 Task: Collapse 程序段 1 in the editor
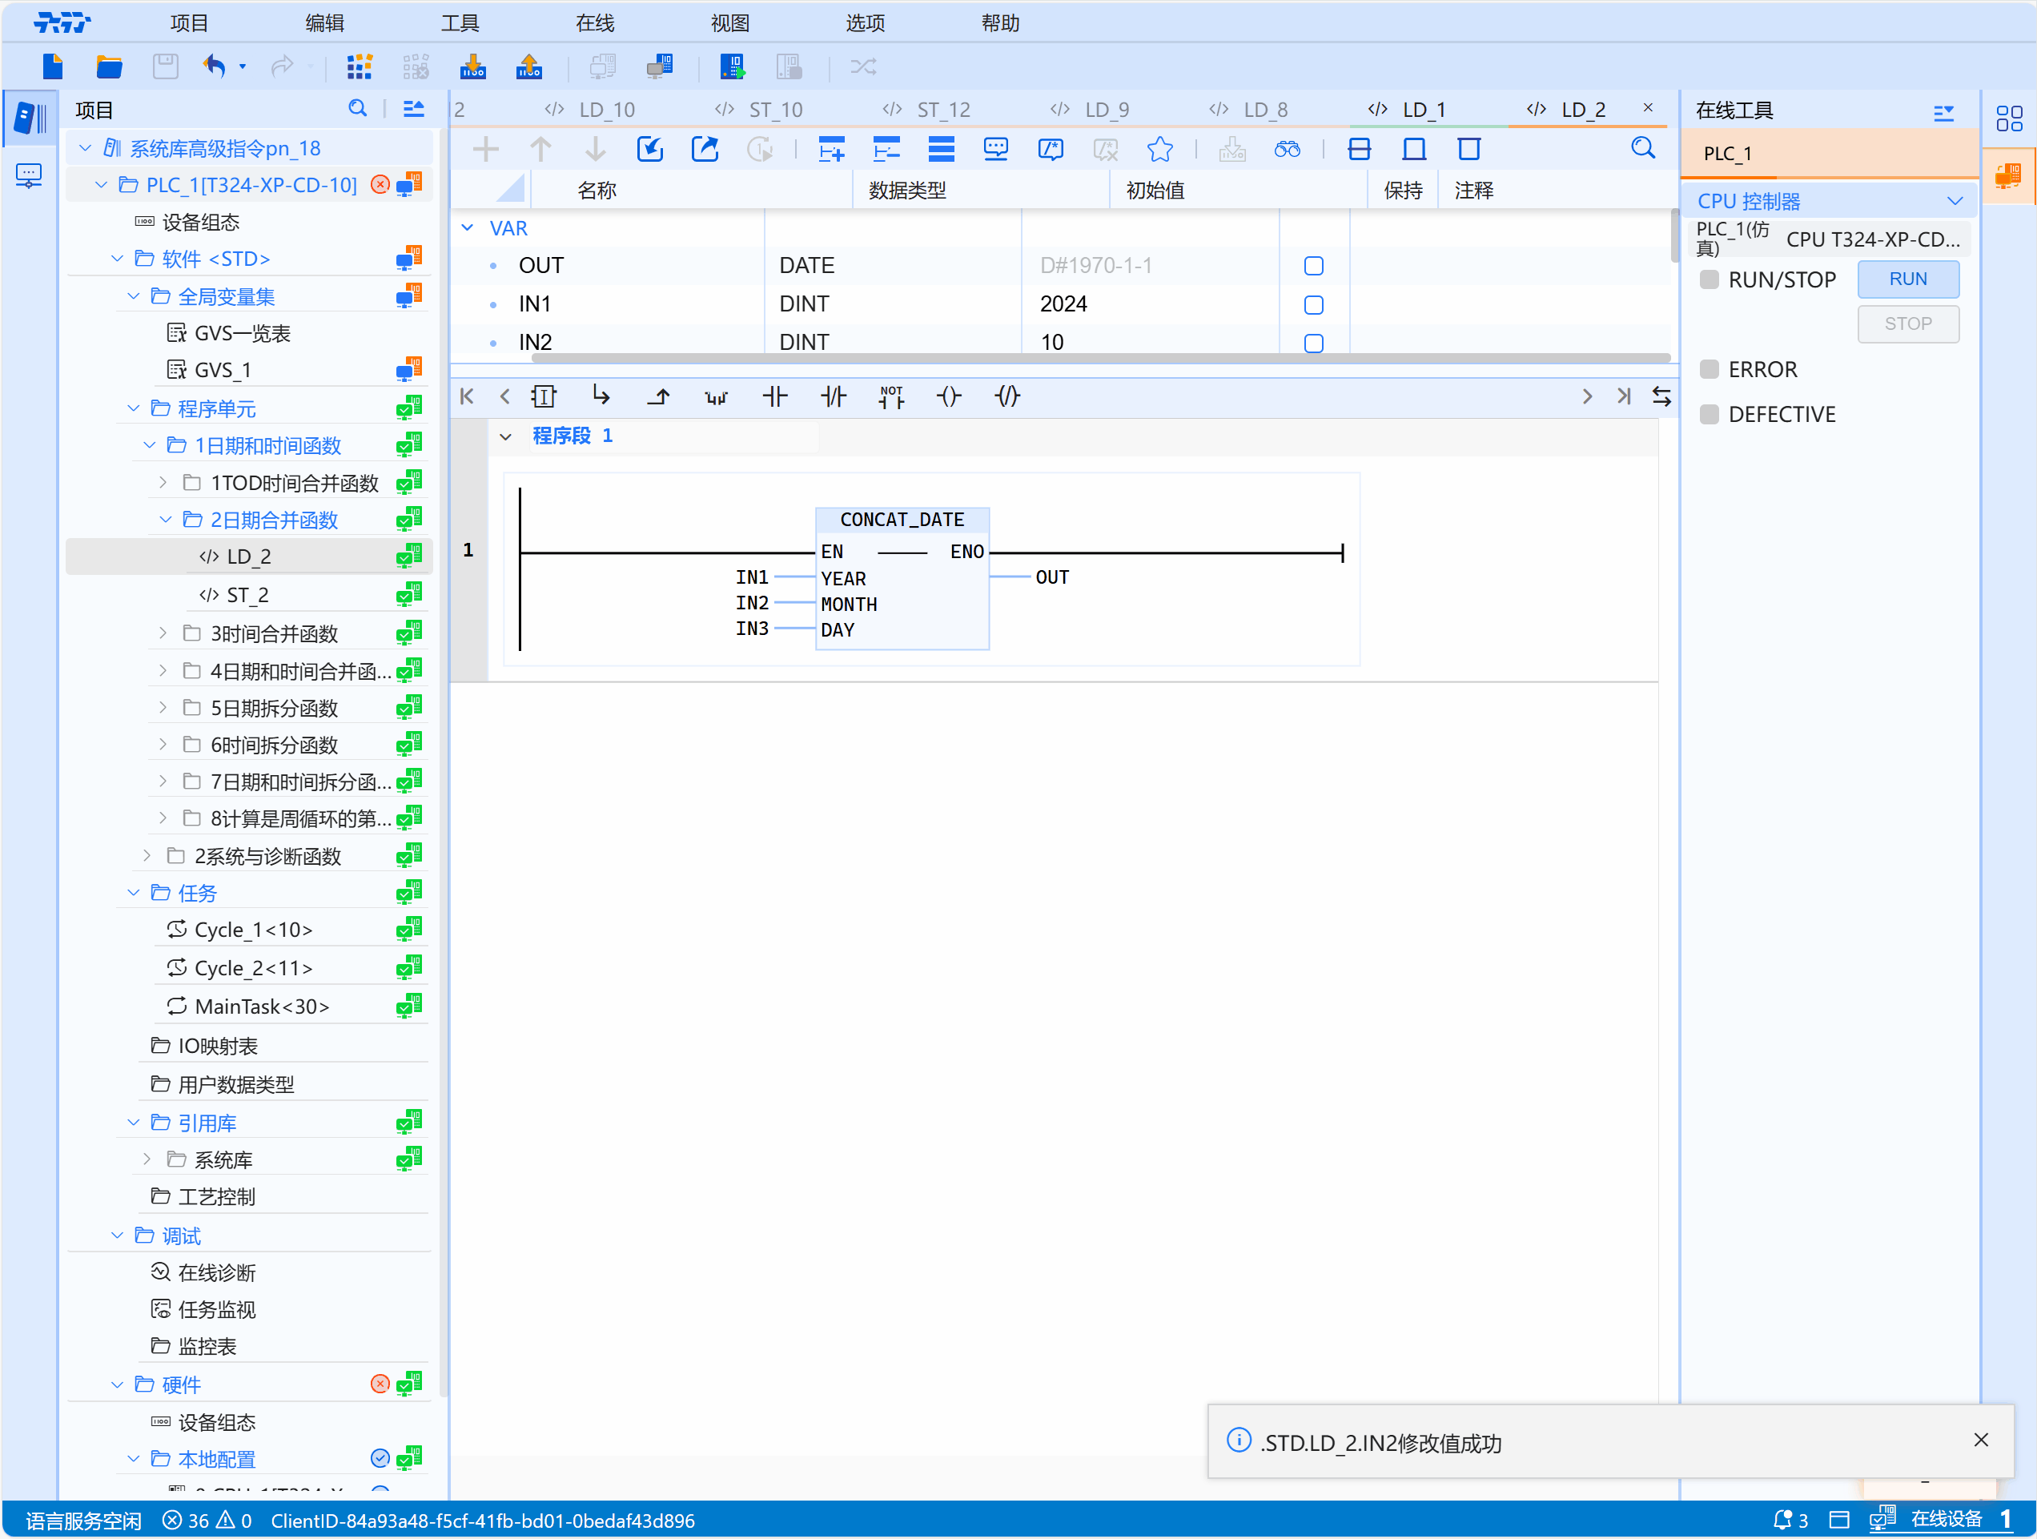(x=507, y=436)
